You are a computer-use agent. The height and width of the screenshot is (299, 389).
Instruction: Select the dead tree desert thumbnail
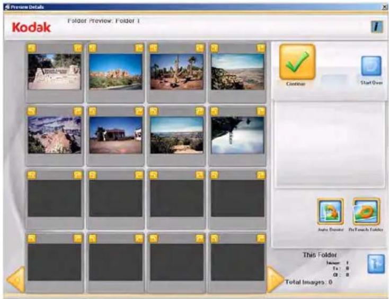tap(176, 72)
